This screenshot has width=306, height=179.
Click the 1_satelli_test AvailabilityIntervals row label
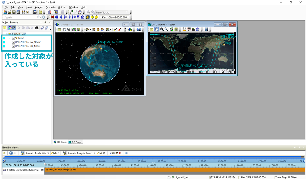pyautogui.click(x=23, y=170)
